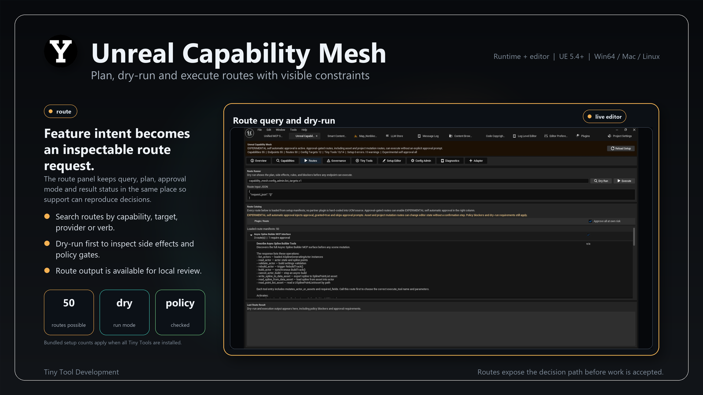Click the Setup Editor pencil icon
The width and height of the screenshot is (703, 395).
point(384,161)
